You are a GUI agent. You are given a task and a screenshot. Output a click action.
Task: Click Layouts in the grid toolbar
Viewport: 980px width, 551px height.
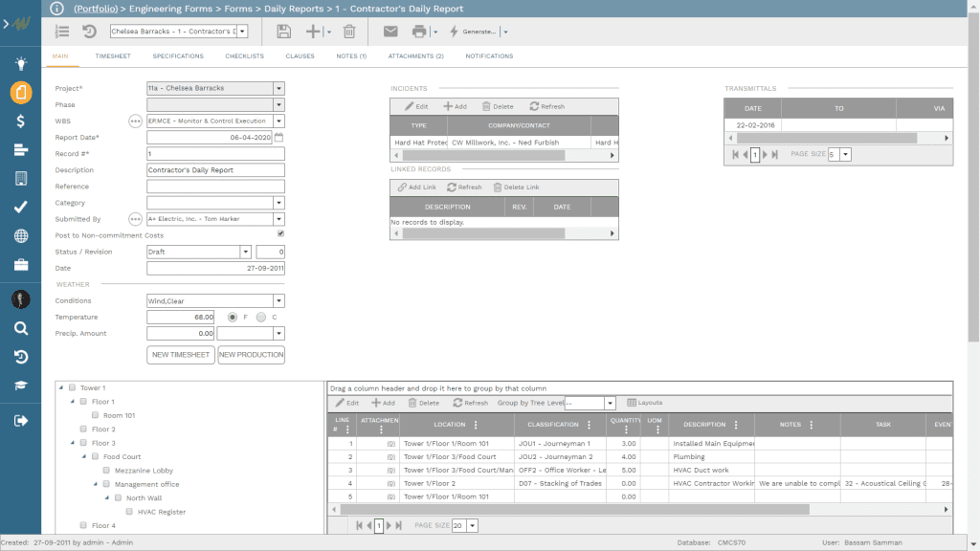pos(645,403)
